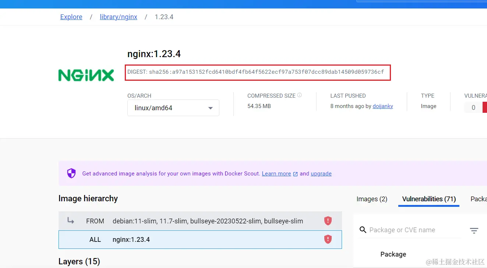
Task: Click the search magnifier icon
Action: point(363,230)
